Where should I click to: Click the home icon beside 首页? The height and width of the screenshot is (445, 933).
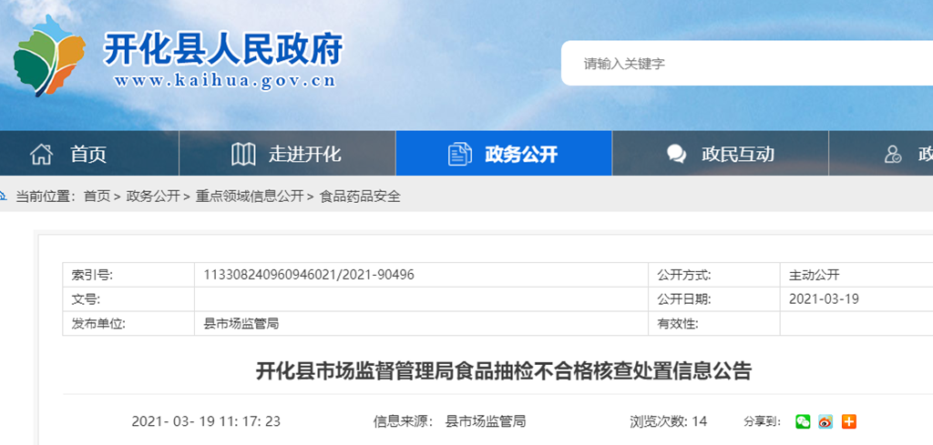[x=42, y=154]
